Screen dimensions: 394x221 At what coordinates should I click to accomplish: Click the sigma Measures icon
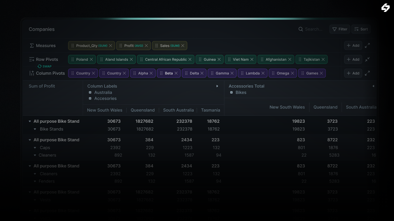(x=32, y=46)
